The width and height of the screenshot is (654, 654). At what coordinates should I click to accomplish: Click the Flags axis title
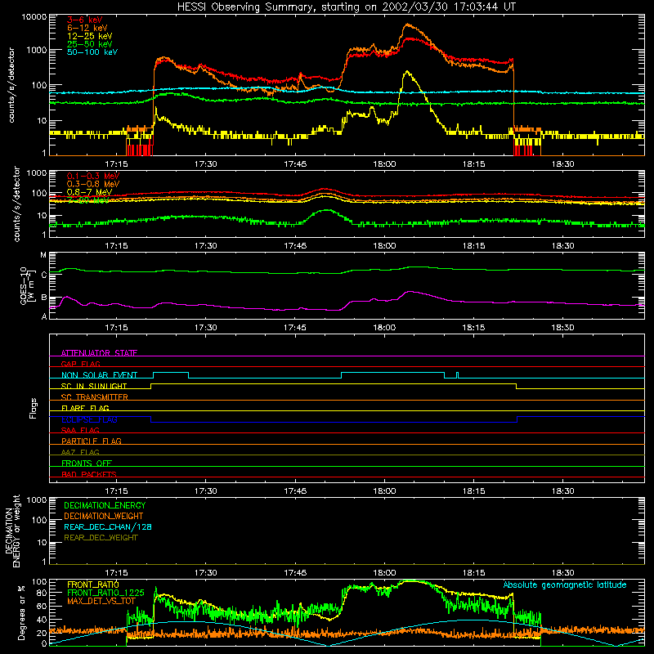click(x=34, y=408)
